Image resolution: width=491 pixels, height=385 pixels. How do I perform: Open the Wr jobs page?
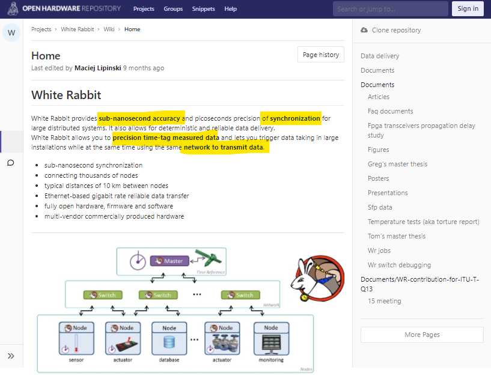(379, 250)
